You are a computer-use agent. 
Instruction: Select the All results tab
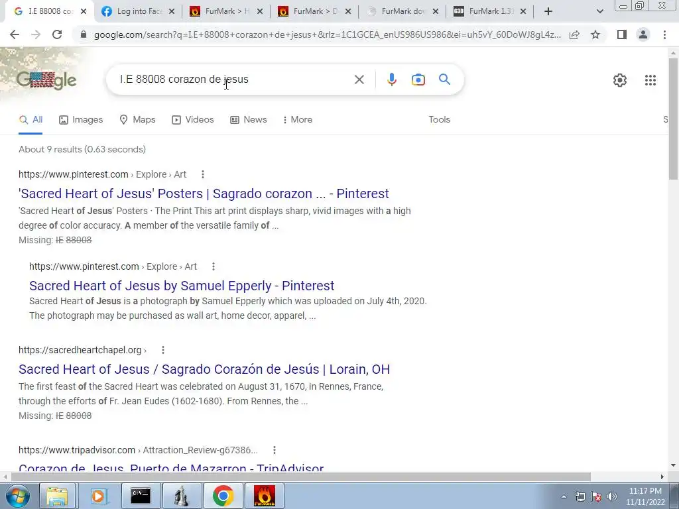tap(31, 120)
